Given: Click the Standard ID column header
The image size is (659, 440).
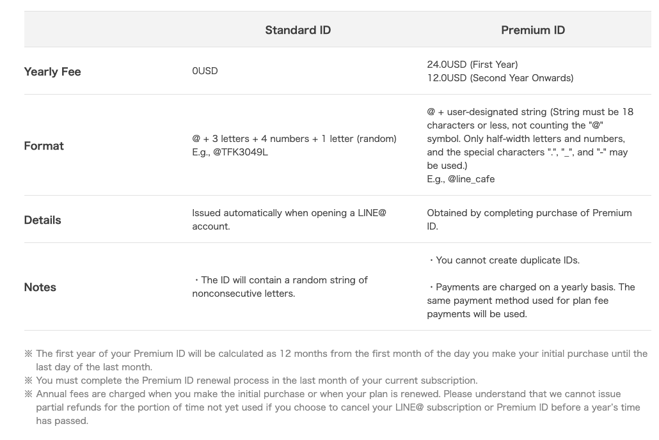Looking at the screenshot, I should point(298,30).
